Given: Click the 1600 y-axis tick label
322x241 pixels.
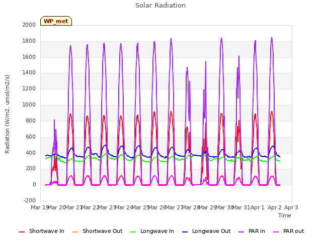Looking at the screenshot, I should tap(29, 57).
